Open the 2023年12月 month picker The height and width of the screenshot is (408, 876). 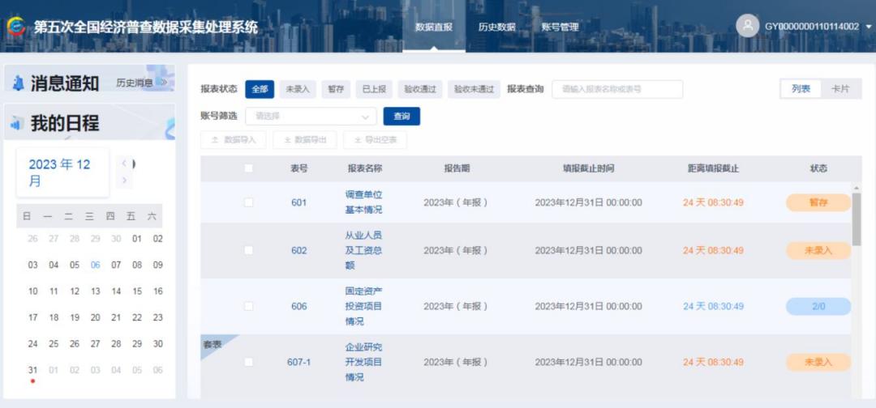(x=62, y=172)
